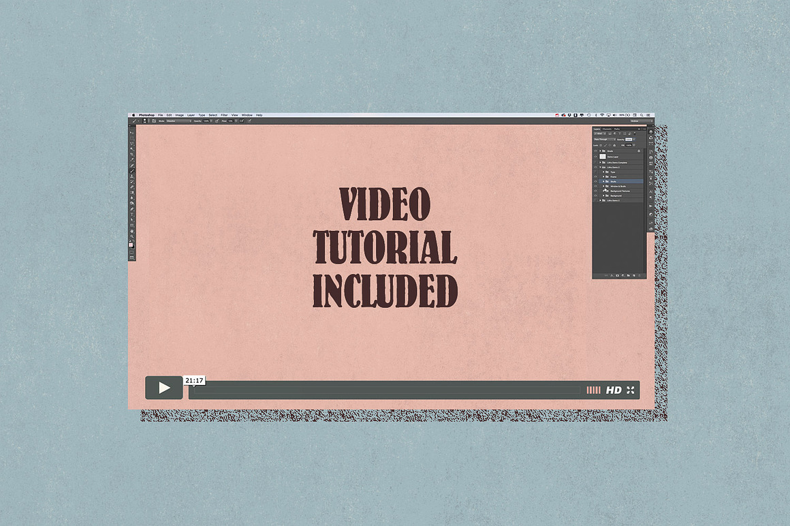
Task: Select the Move tool in toolbar
Action: (132, 133)
